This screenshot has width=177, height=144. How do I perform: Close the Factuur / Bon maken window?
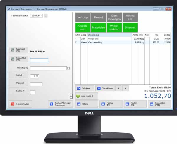click(x=168, y=9)
